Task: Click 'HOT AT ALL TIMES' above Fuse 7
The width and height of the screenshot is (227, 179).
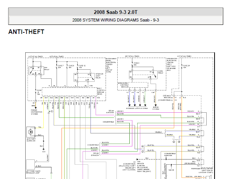Action: [57, 57]
